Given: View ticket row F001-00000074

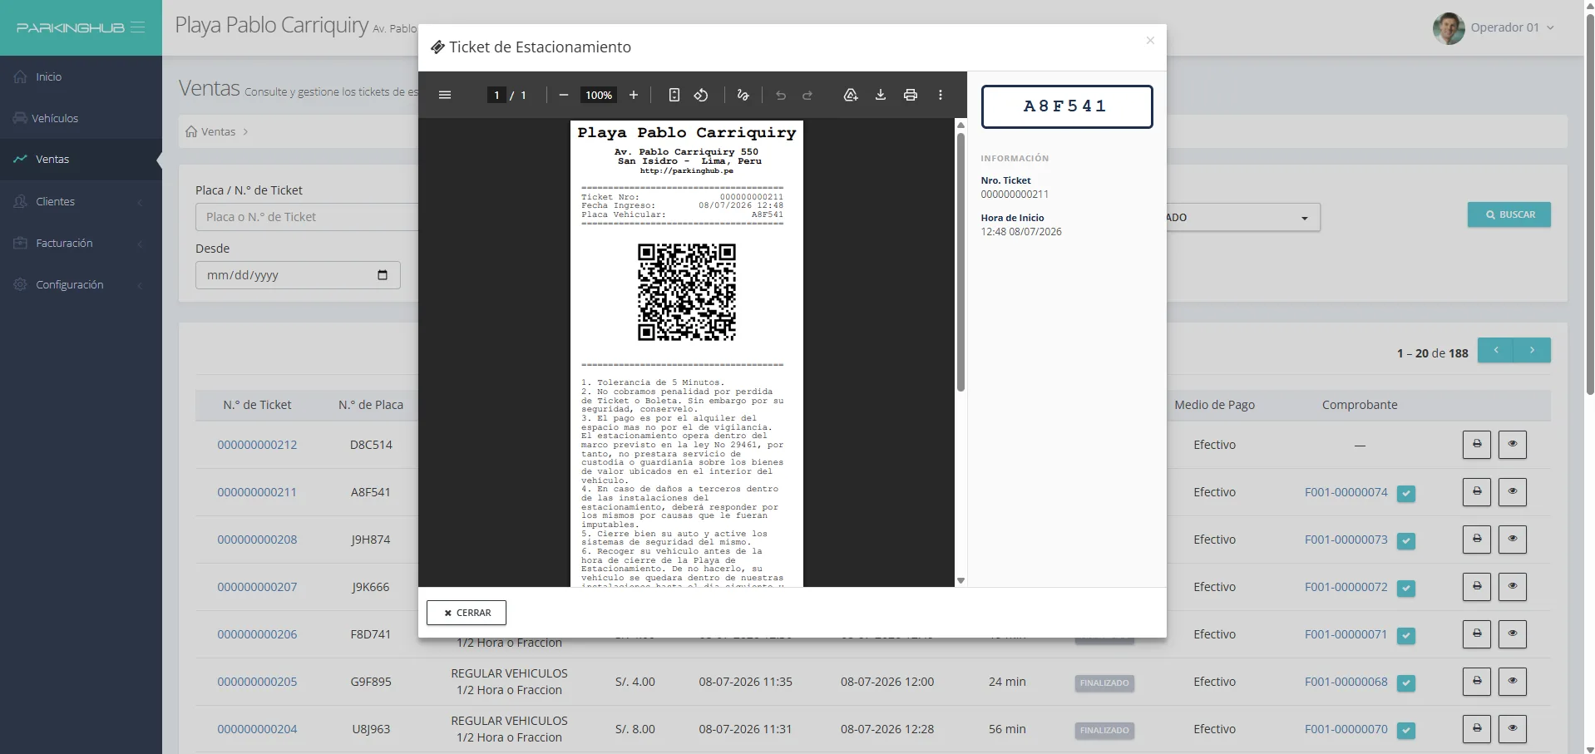Looking at the screenshot, I should pyautogui.click(x=1513, y=492).
